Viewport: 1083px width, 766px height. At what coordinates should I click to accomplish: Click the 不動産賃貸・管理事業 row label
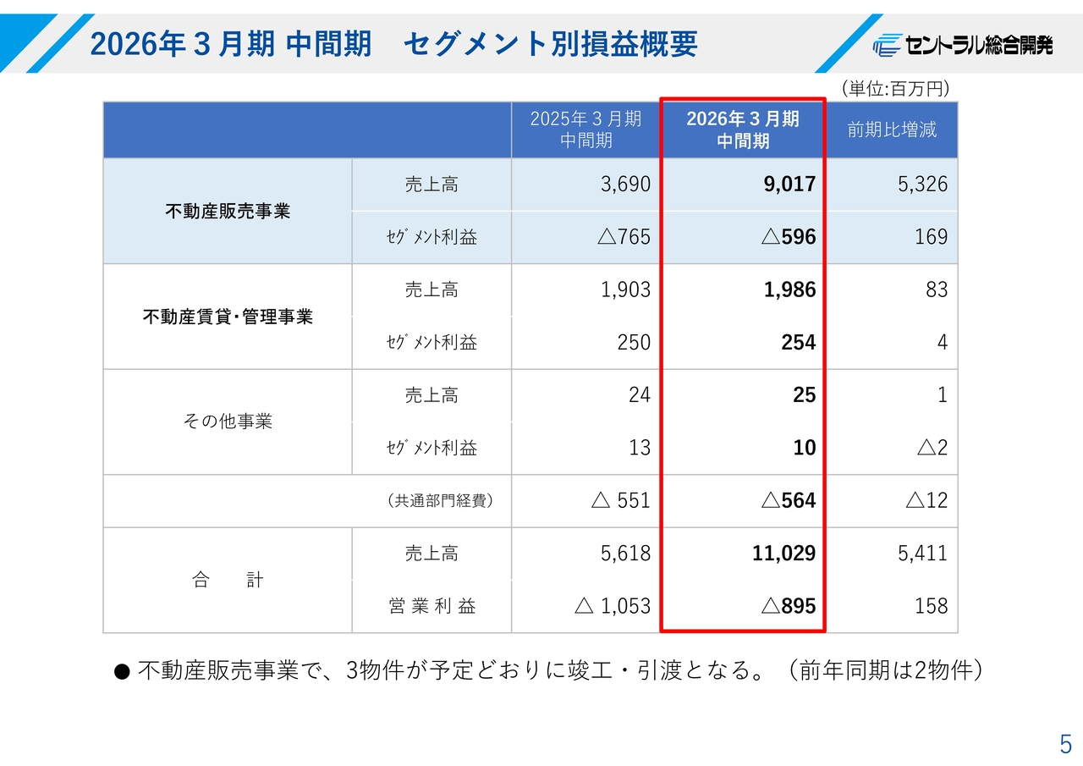(228, 317)
